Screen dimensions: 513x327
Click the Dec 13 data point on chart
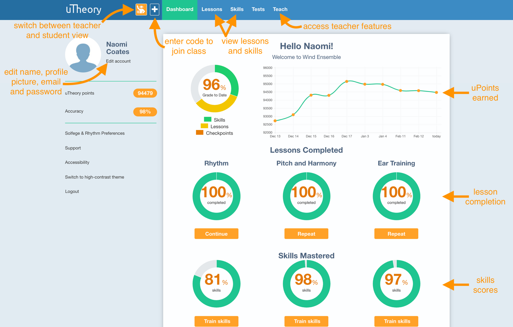[275, 121]
